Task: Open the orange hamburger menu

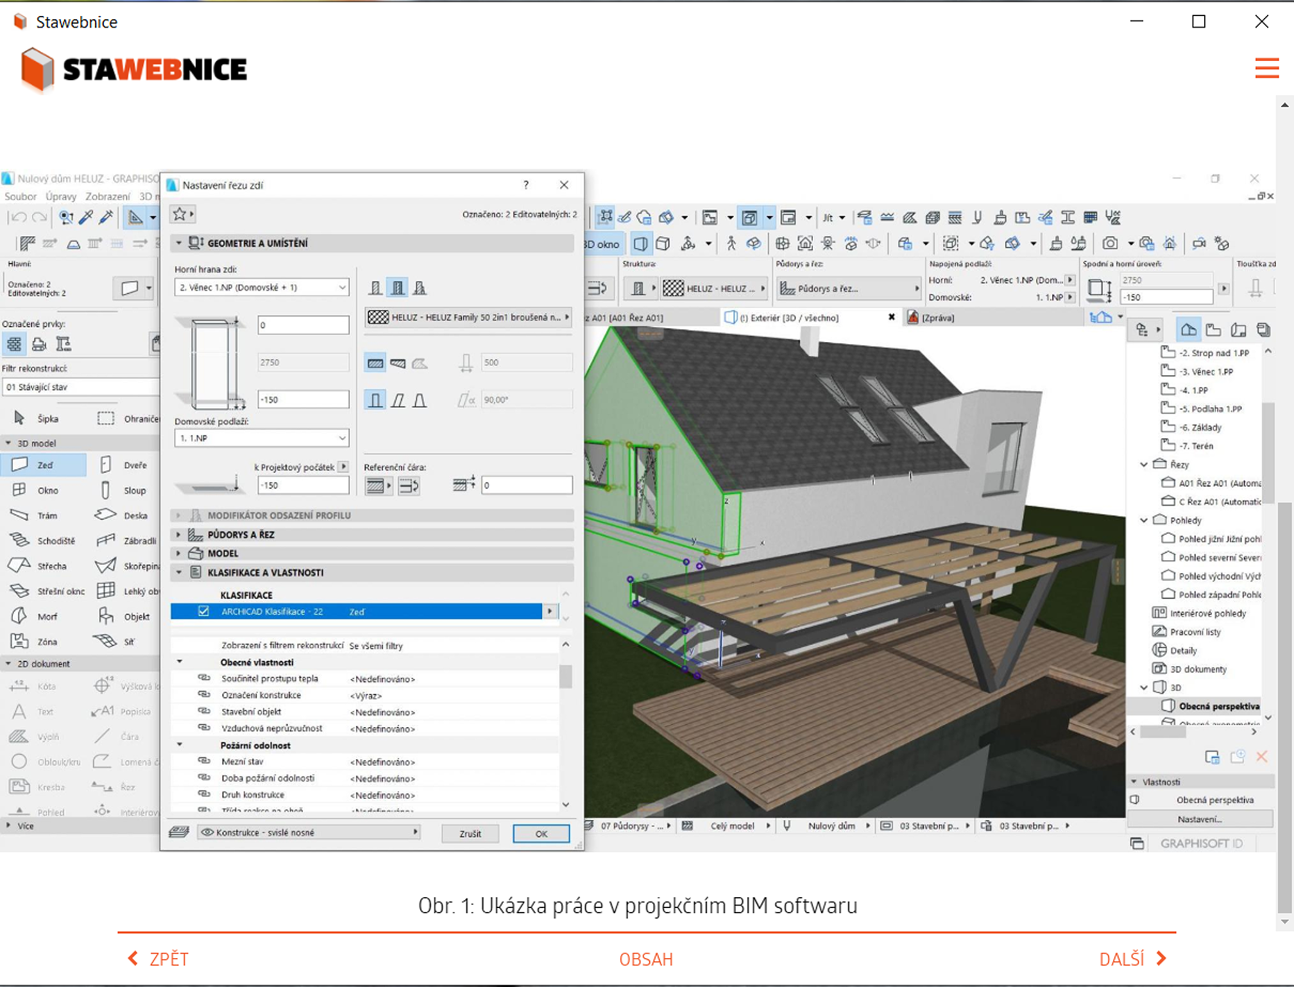Action: pos(1266,68)
